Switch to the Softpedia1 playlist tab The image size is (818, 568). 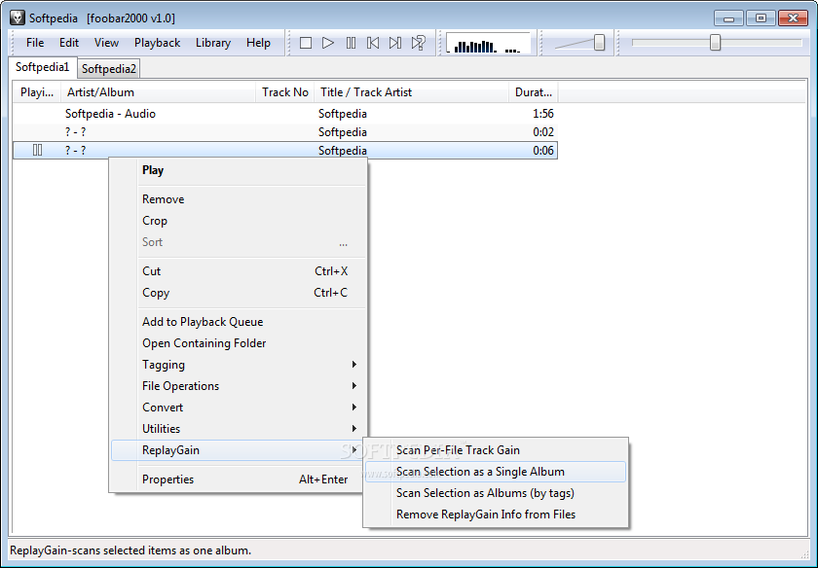[42, 67]
